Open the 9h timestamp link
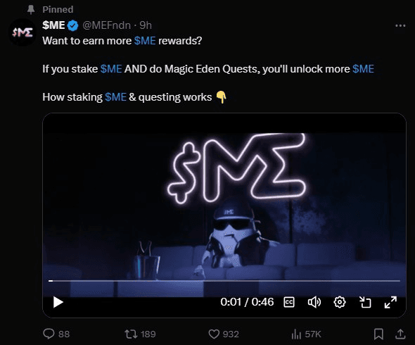 (x=146, y=25)
